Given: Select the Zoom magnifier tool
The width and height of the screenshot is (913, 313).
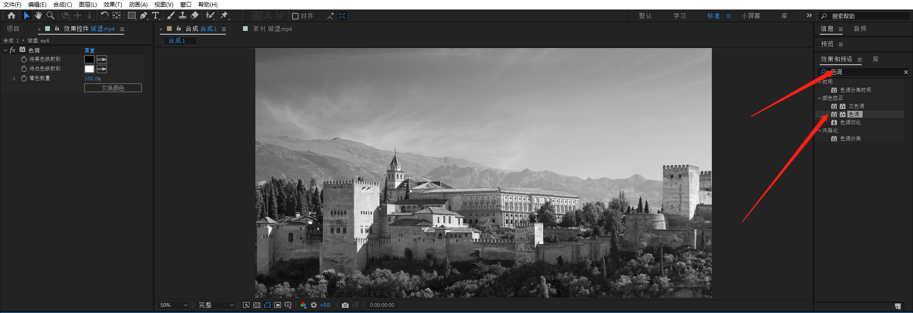Looking at the screenshot, I should [50, 16].
